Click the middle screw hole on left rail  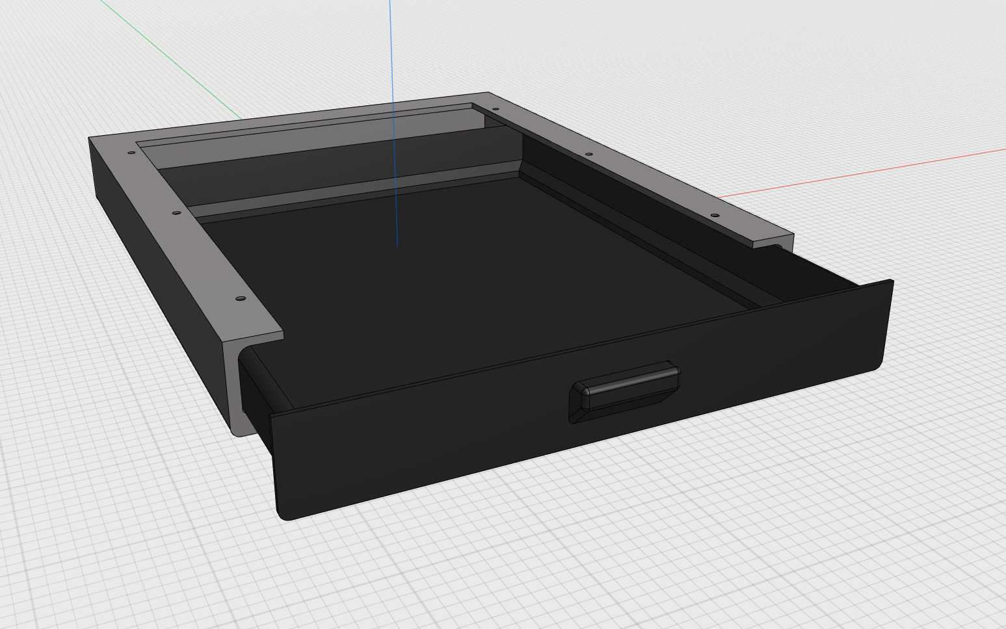(178, 212)
